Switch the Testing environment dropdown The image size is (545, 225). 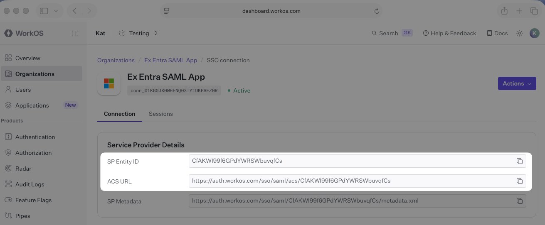[138, 33]
